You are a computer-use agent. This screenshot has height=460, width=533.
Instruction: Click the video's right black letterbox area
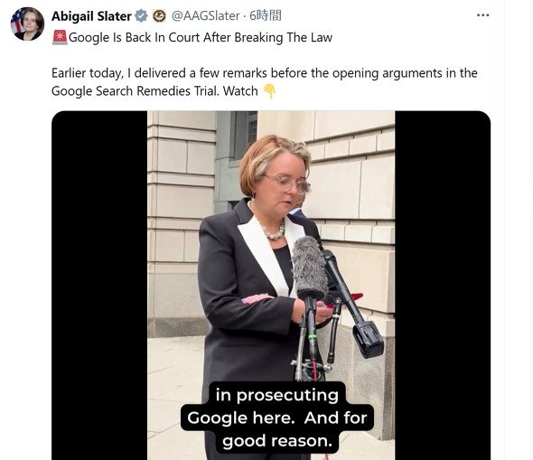(x=443, y=286)
